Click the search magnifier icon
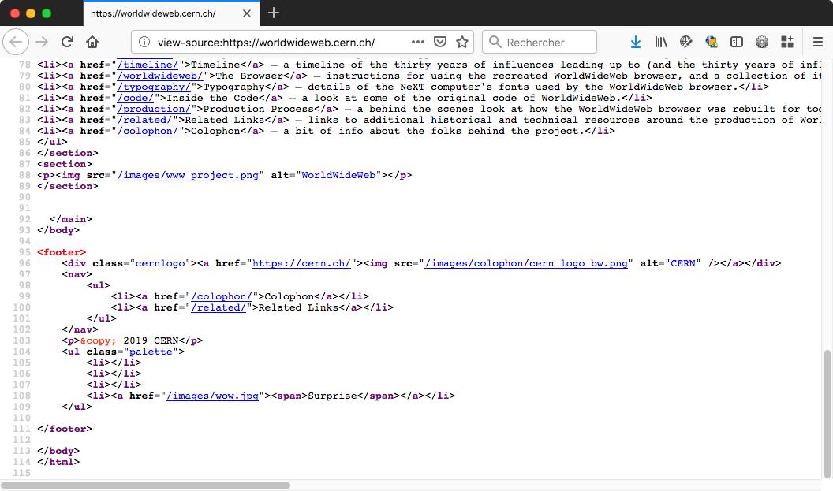The width and height of the screenshot is (833, 491). [x=495, y=42]
